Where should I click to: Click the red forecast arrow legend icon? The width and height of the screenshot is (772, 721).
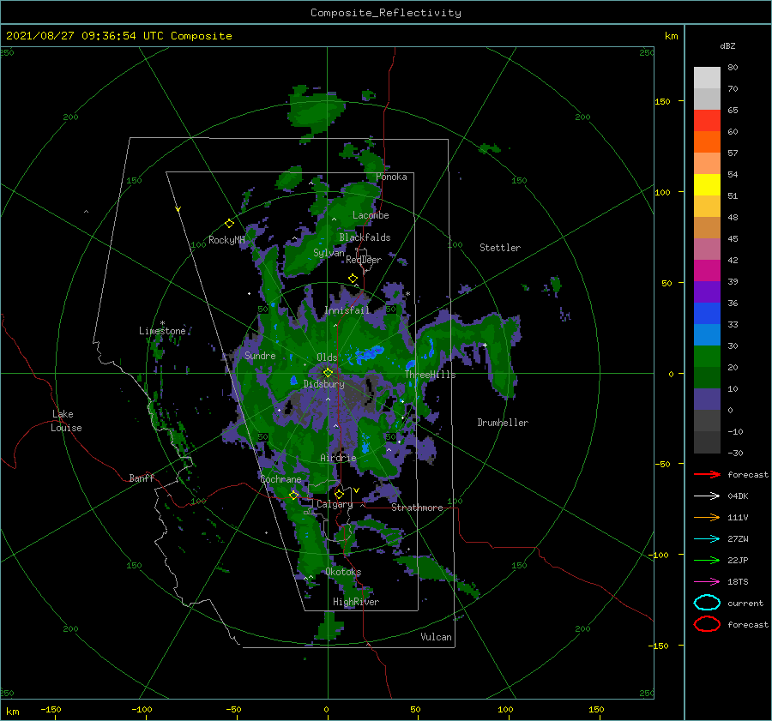707,474
